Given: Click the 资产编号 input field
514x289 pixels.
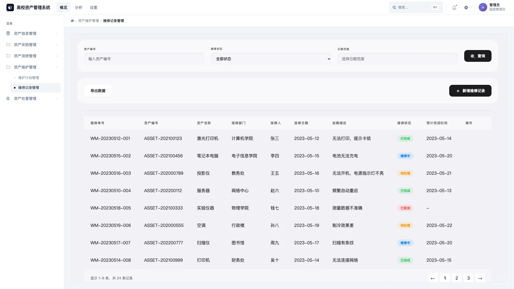Looking at the screenshot, I should (x=144, y=59).
